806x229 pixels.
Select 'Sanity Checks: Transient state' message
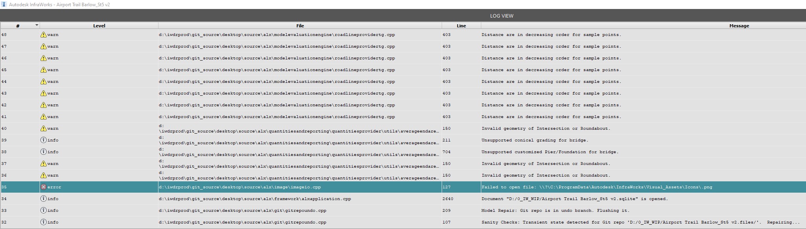640,222
